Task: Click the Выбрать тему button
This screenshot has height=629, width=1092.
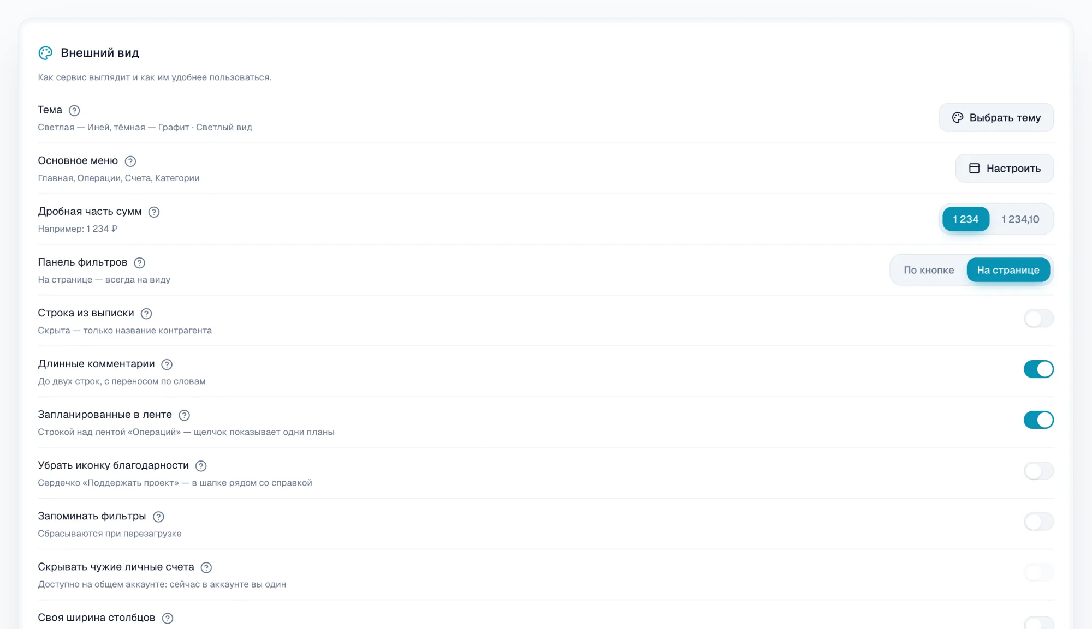Action: pos(996,118)
